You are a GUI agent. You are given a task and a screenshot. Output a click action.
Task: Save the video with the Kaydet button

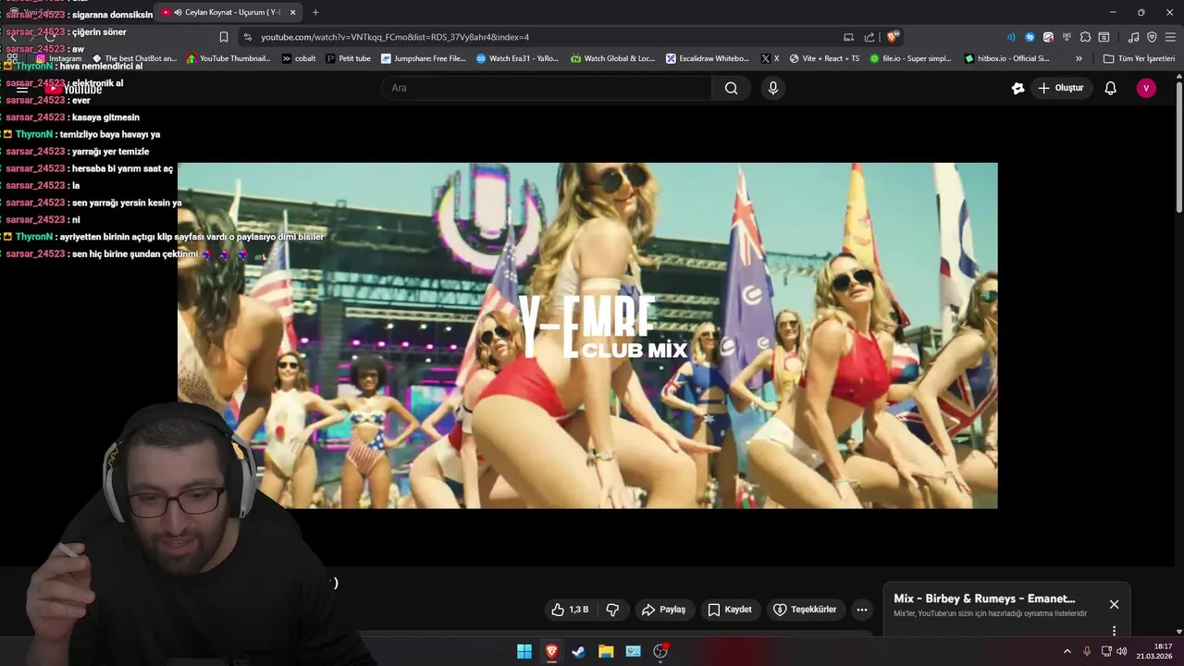click(730, 610)
